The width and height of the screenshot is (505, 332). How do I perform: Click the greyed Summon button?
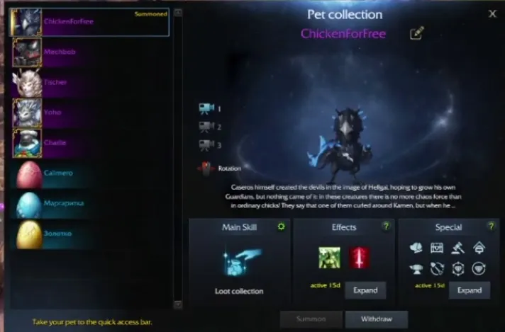(x=311, y=319)
